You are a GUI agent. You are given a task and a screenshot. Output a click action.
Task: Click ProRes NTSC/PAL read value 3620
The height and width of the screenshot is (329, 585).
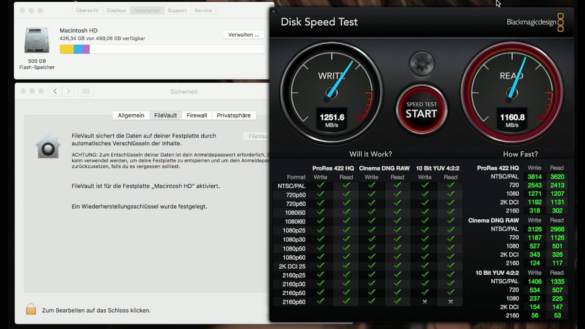coord(557,177)
